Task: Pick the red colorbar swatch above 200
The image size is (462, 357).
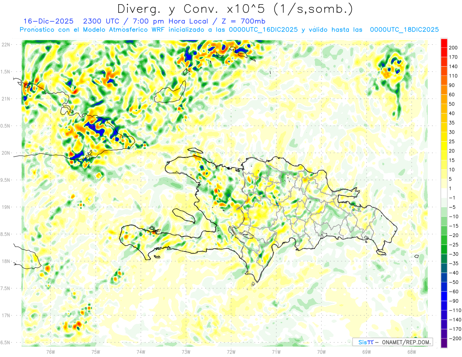Action: [444, 43]
